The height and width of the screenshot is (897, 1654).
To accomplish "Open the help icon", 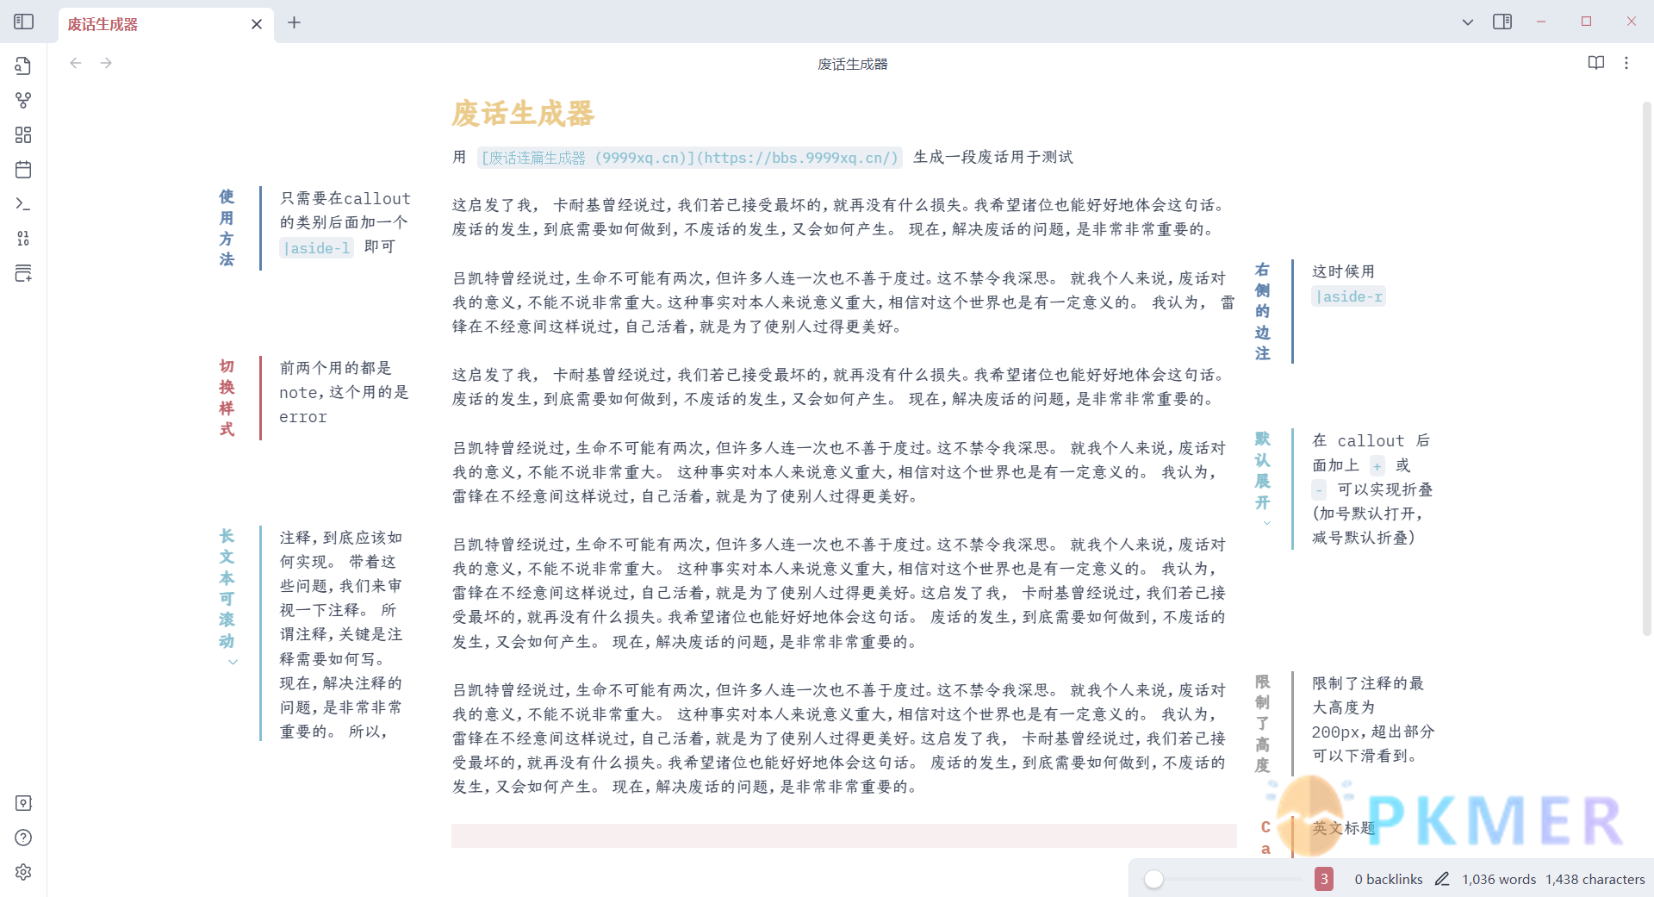I will [23, 838].
